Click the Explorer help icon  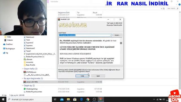click(180, 5)
